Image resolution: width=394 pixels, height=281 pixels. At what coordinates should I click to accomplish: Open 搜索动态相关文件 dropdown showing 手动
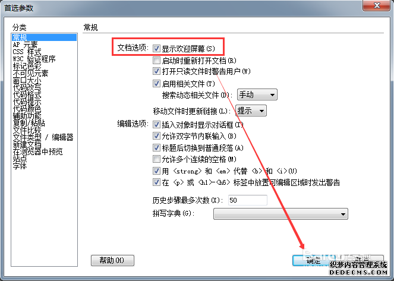pos(257,94)
